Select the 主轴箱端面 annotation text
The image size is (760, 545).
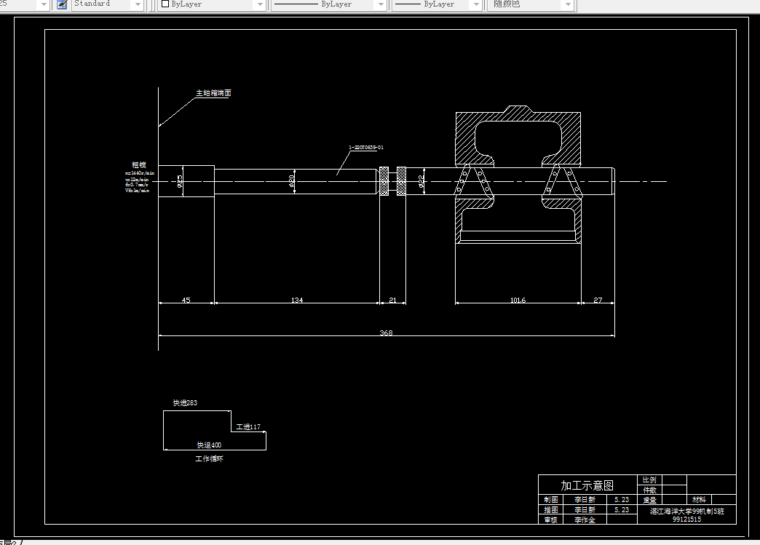point(213,93)
